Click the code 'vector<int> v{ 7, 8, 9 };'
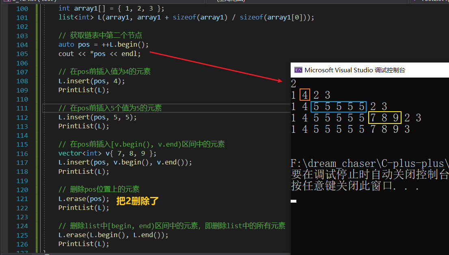Image resolution: width=449 pixels, height=255 pixels. (108, 153)
